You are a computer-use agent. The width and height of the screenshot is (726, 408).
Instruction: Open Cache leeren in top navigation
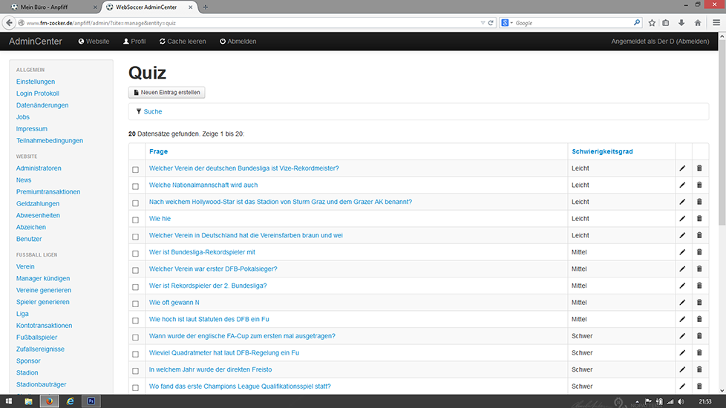coord(183,42)
